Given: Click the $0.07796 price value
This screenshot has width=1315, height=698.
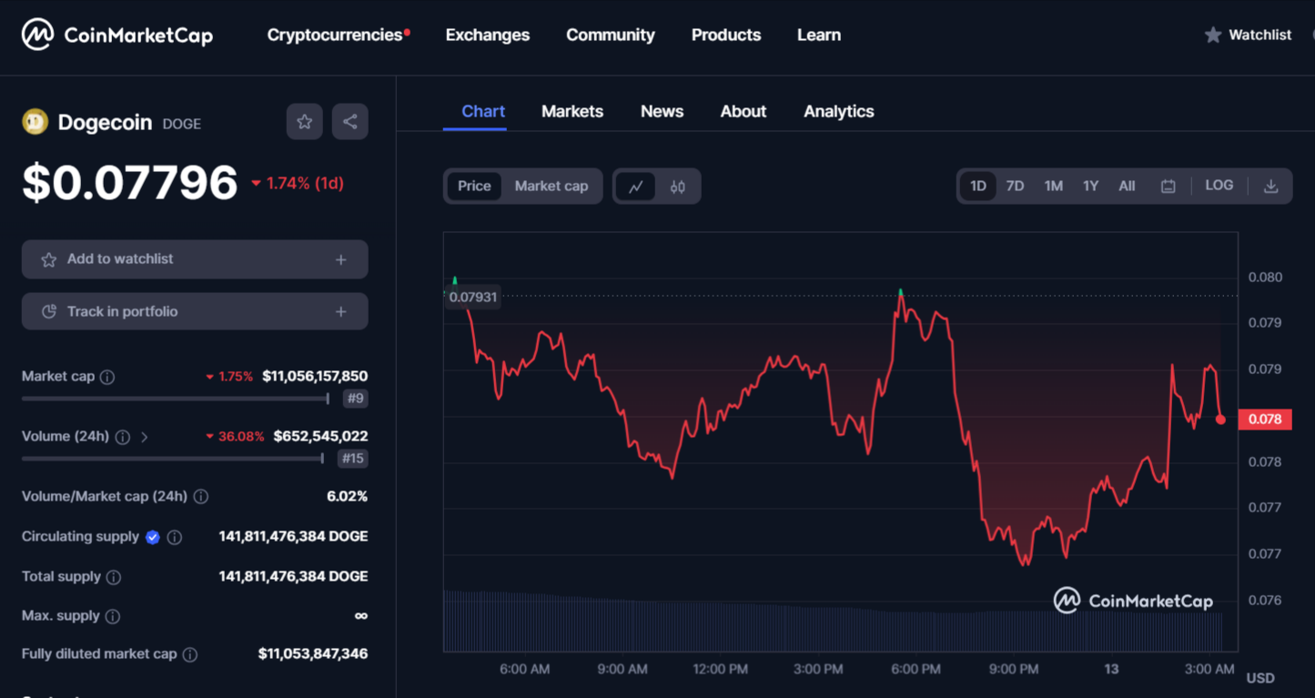Looking at the screenshot, I should [130, 182].
